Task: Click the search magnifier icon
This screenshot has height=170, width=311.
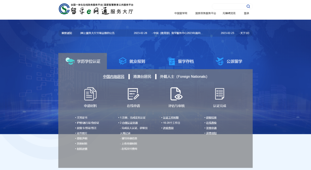Action: (x=248, y=6)
